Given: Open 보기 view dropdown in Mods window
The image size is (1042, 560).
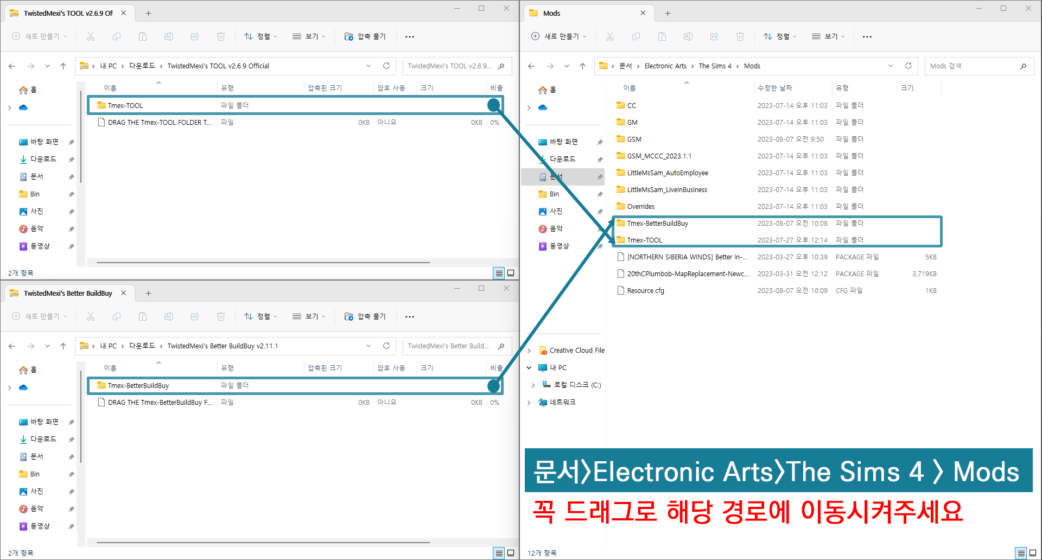Looking at the screenshot, I should (x=828, y=36).
